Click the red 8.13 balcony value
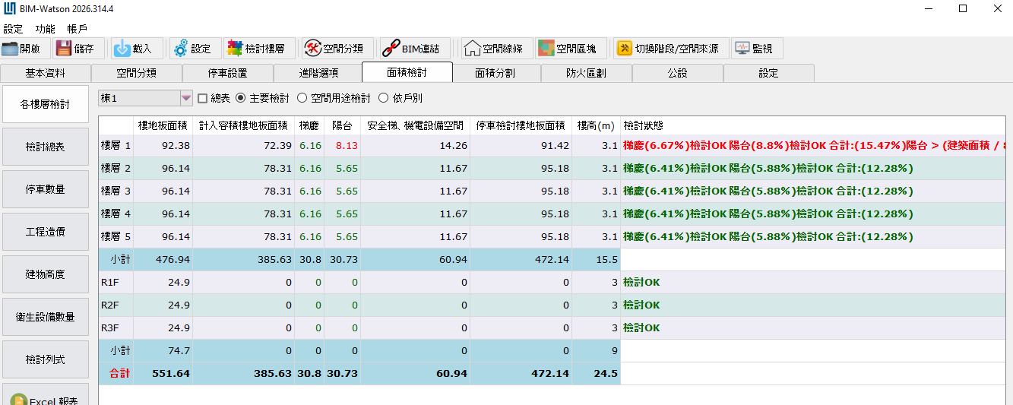This screenshot has height=405, width=1013. coord(347,145)
